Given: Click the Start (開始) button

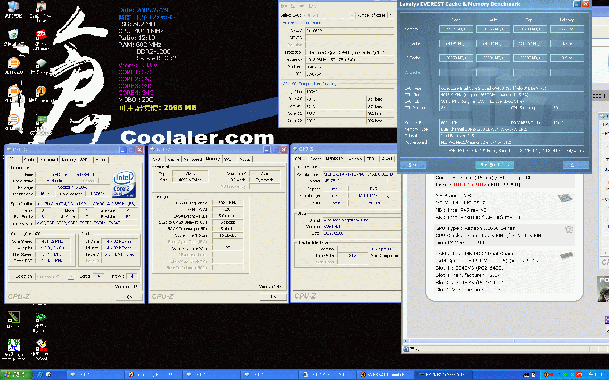Looking at the screenshot, I should coord(16,375).
